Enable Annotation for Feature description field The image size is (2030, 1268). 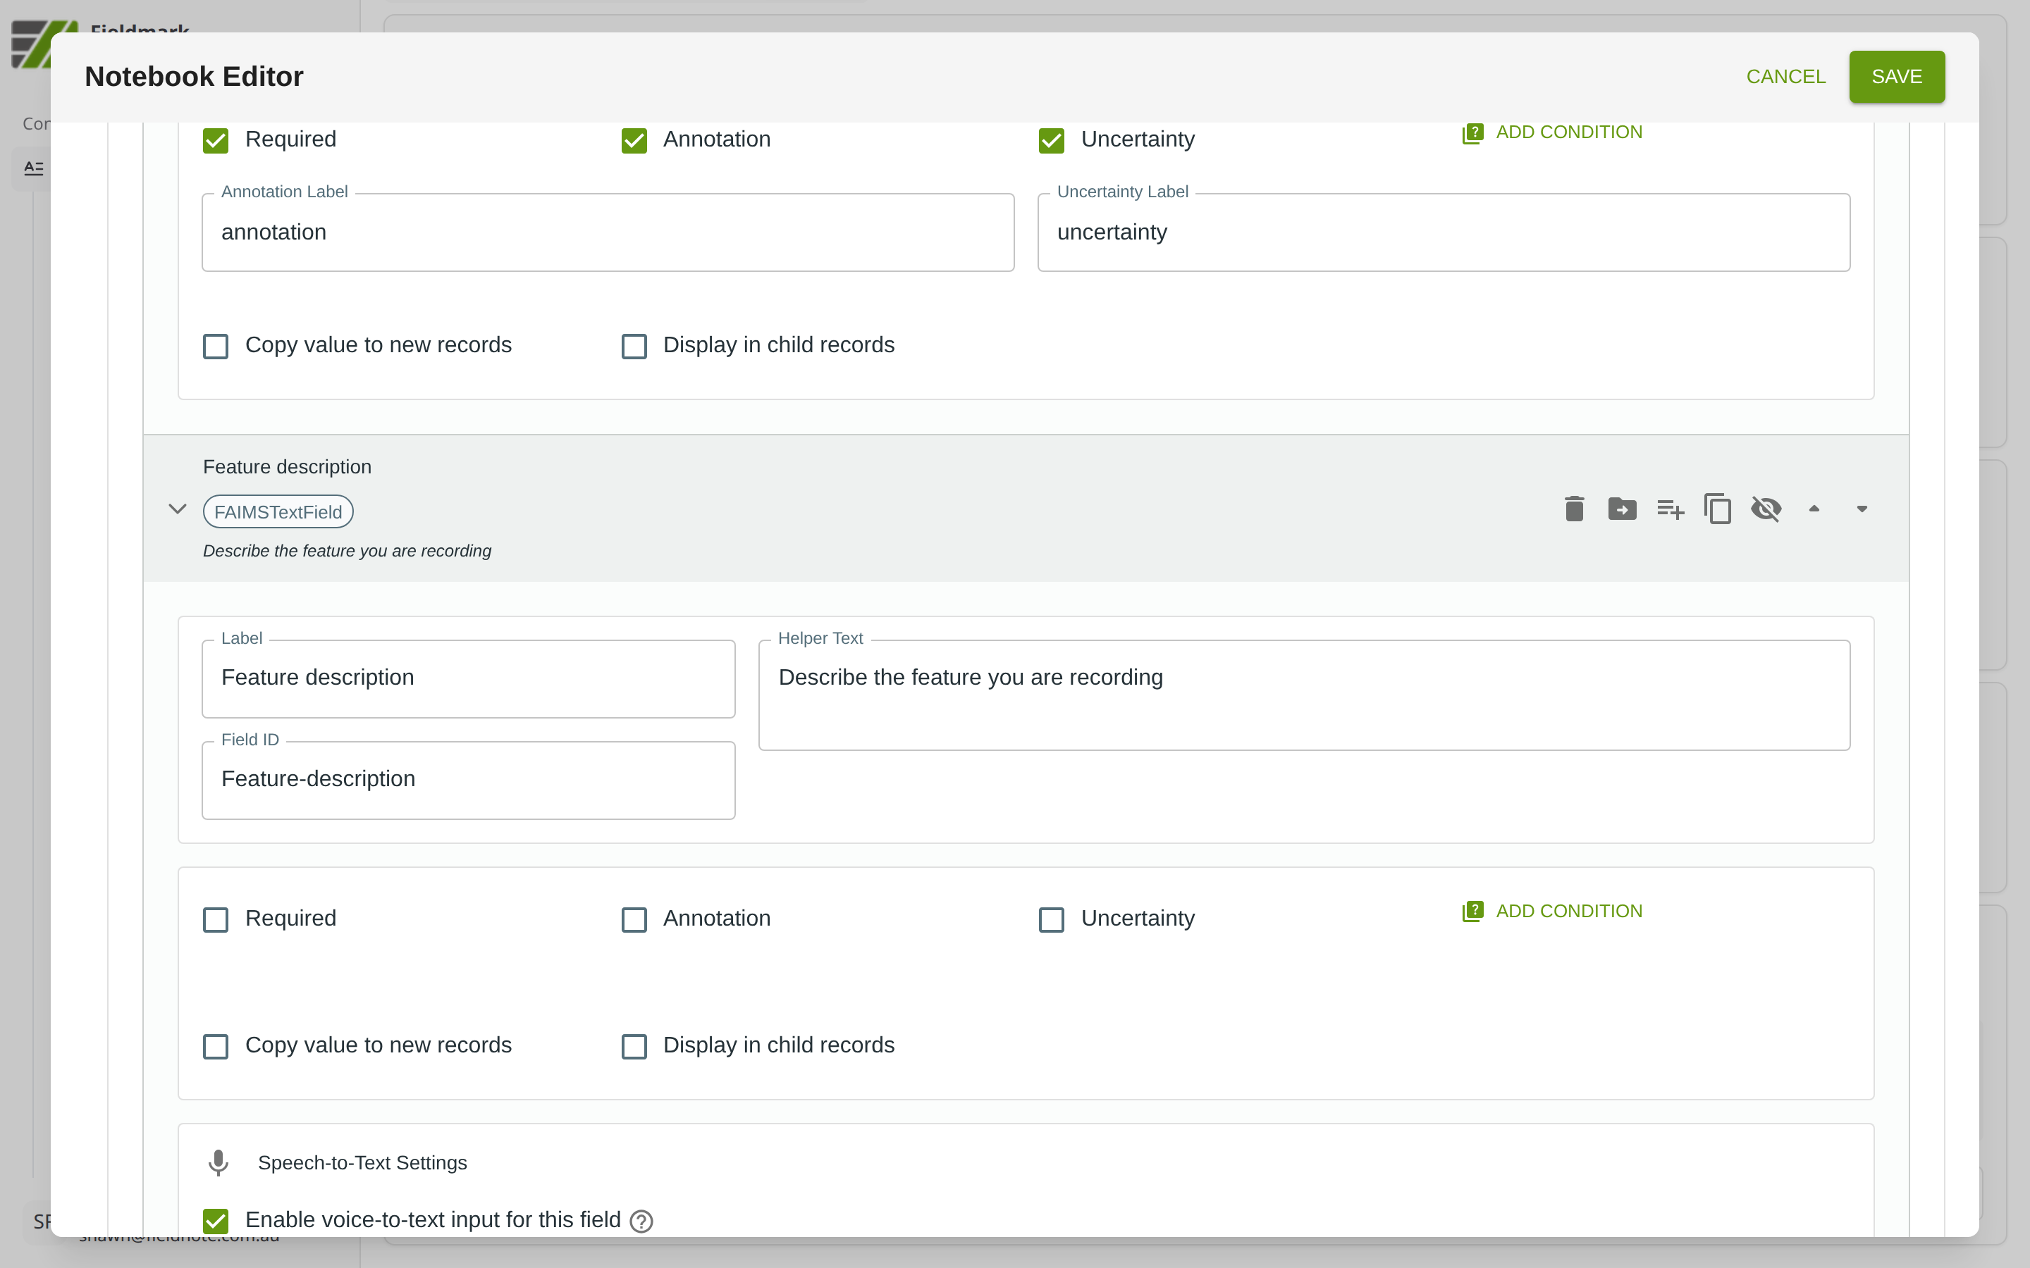(634, 919)
